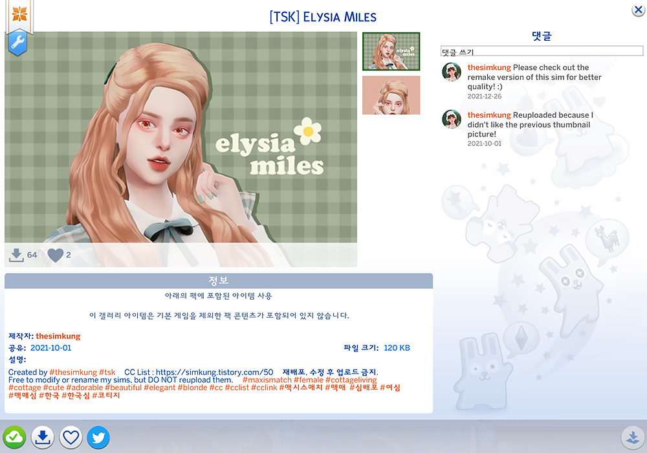This screenshot has height=453, width=647.
Task: Save the sim with the download tray button
Action: [x=43, y=437]
